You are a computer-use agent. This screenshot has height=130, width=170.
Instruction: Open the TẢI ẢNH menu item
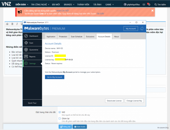(97, 4)
